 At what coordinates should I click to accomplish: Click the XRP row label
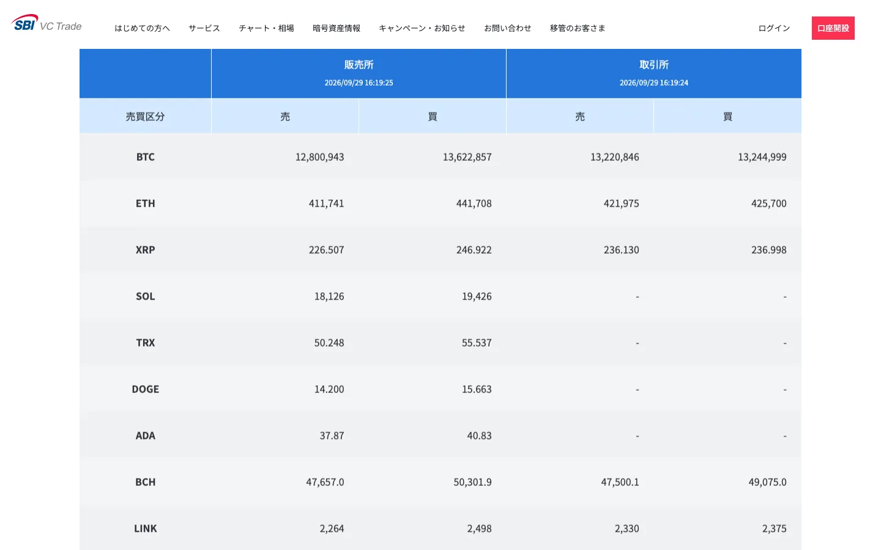146,250
